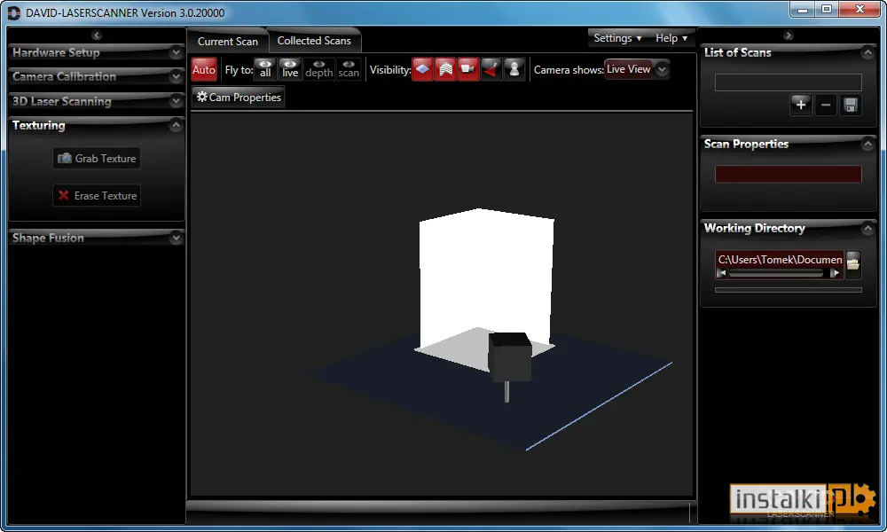This screenshot has width=887, height=532.
Task: Maximize the DAVID-LASERSCANNER window
Action: 827,9
